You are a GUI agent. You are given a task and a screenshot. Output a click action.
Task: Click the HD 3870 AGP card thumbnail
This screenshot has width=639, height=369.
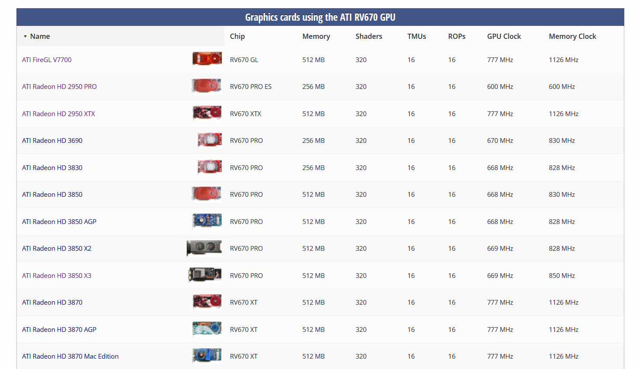click(207, 329)
